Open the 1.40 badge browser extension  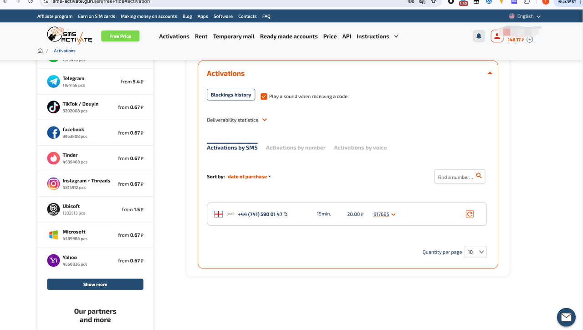tap(463, 3)
